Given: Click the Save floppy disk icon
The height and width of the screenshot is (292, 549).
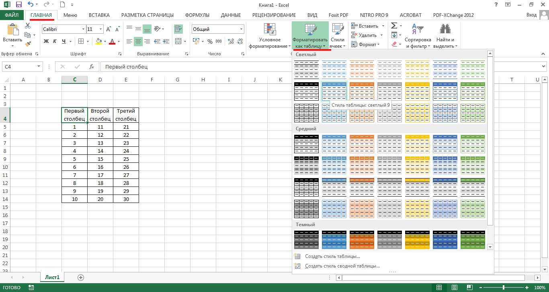Looking at the screenshot, I should [18, 5].
